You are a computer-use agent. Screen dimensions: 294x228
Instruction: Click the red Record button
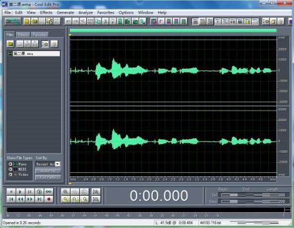(49, 199)
